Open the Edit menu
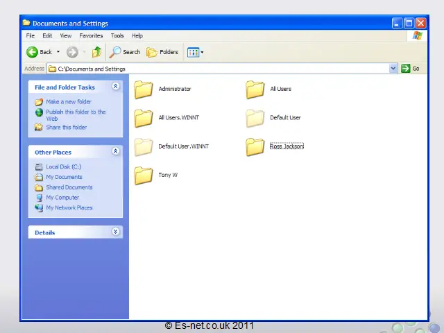 (x=47, y=35)
